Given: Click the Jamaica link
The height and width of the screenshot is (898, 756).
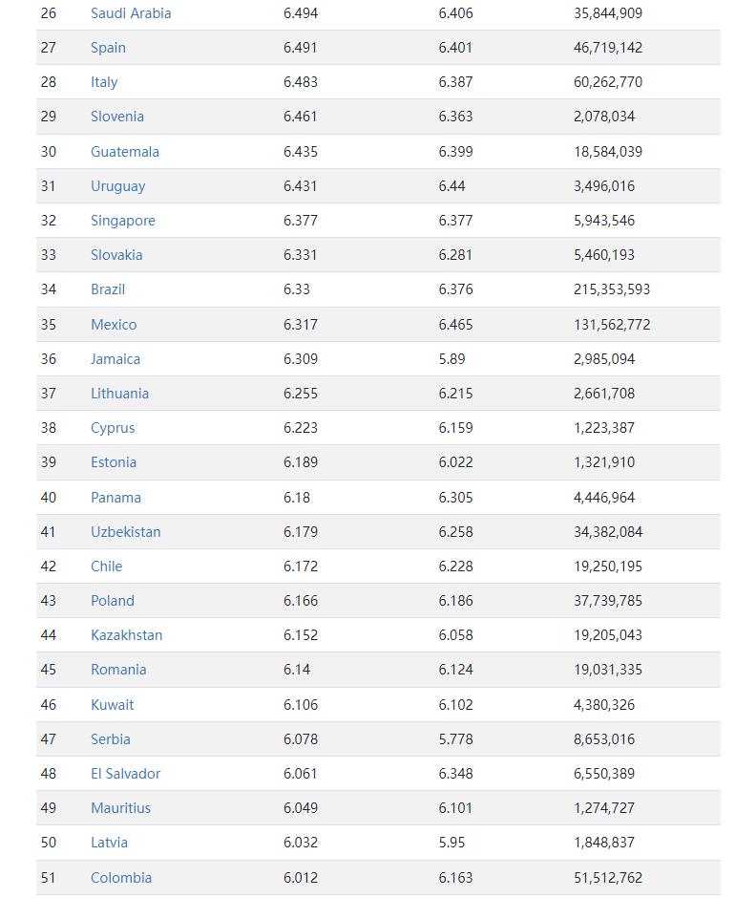Looking at the screenshot, I should 115,359.
